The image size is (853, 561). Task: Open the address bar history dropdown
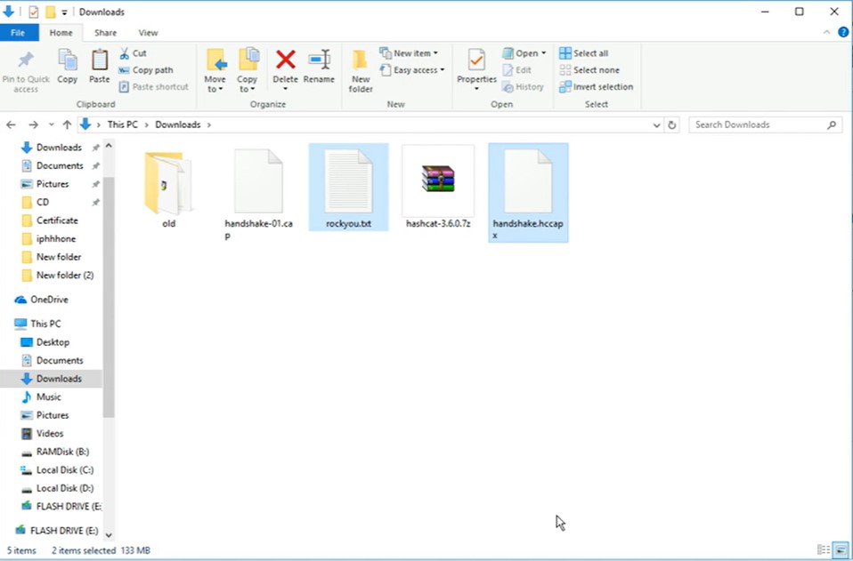[656, 125]
